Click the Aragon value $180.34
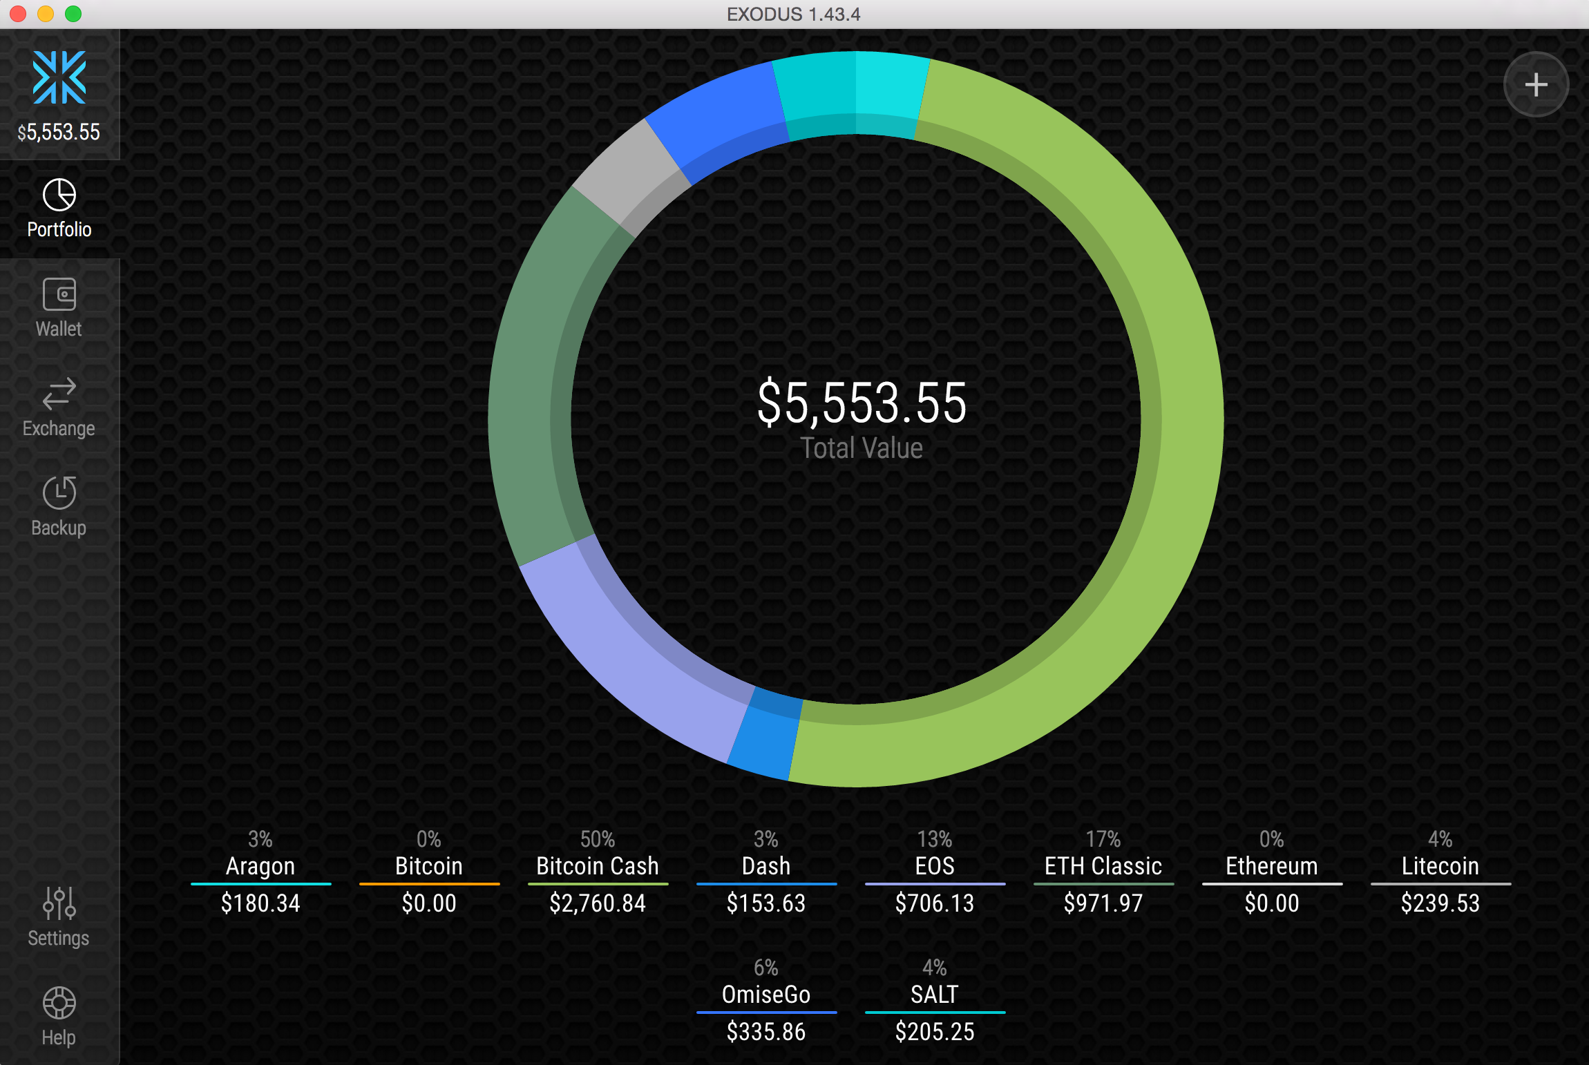Screen dimensions: 1589x1065 coord(260,903)
